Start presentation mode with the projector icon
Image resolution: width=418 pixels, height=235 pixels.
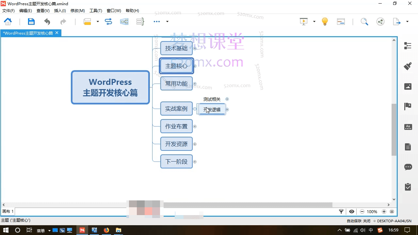pyautogui.click(x=303, y=22)
